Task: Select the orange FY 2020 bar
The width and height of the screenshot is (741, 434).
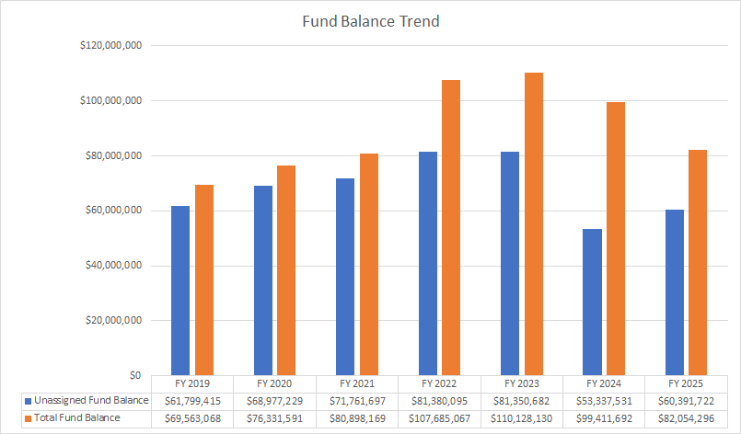Action: (x=286, y=270)
